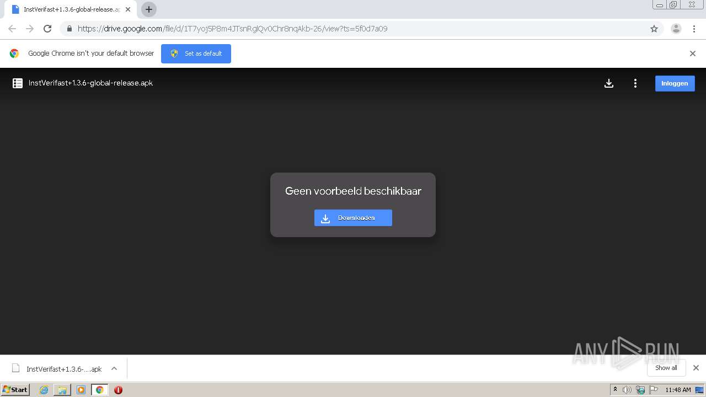Click the Inloggen sign-in button
This screenshot has height=397, width=706.
tap(675, 83)
